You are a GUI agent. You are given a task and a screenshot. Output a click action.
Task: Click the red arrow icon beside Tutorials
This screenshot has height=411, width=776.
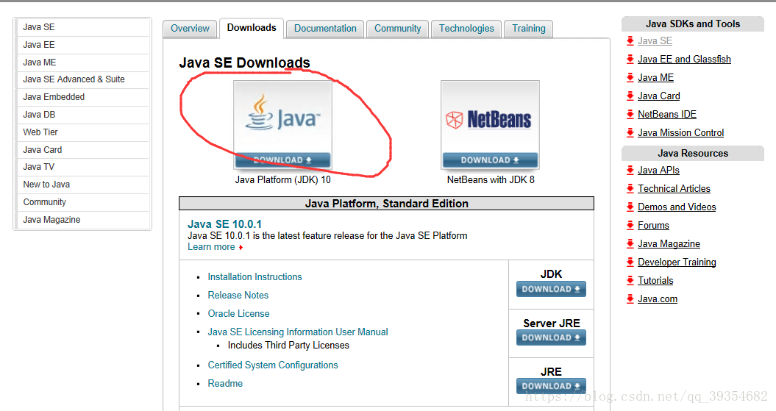[630, 280]
